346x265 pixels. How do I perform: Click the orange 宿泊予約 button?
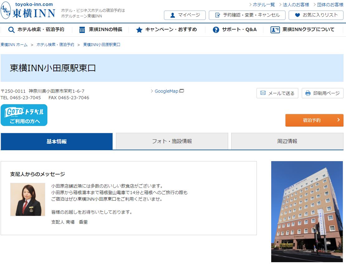pyautogui.click(x=314, y=120)
